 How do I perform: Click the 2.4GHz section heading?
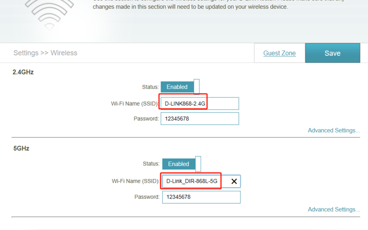coord(23,72)
